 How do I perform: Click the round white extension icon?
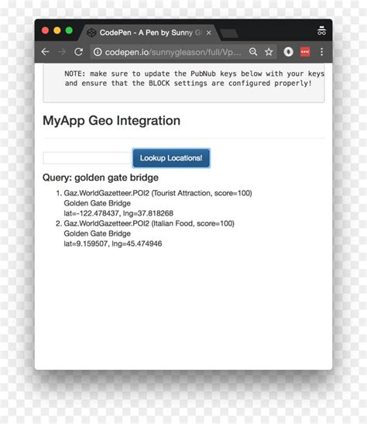289,52
